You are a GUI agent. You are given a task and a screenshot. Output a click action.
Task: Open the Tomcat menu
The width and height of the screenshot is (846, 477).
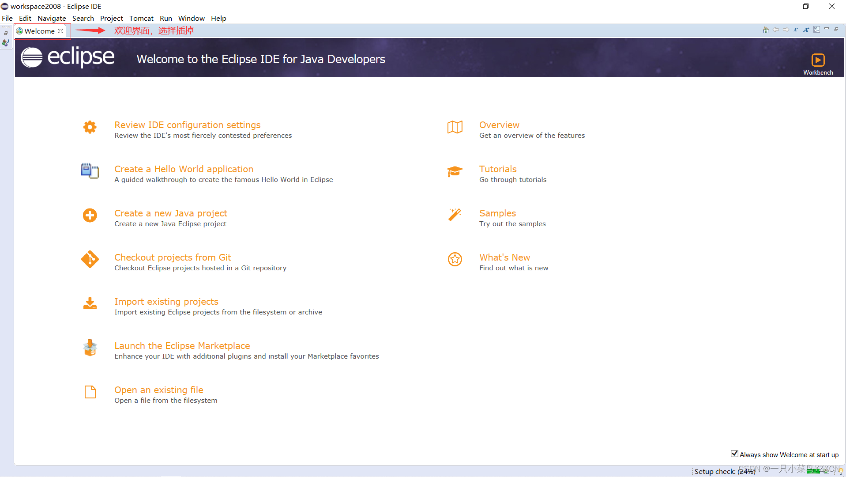point(141,18)
